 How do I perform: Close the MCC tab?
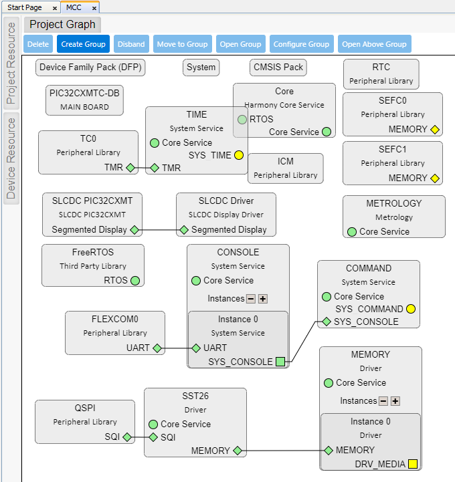tap(94, 8)
